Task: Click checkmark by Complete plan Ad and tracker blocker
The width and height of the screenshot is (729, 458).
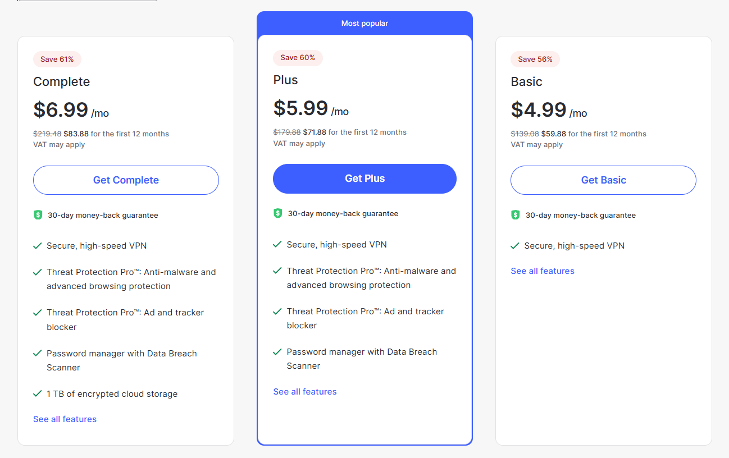Action: (x=38, y=313)
